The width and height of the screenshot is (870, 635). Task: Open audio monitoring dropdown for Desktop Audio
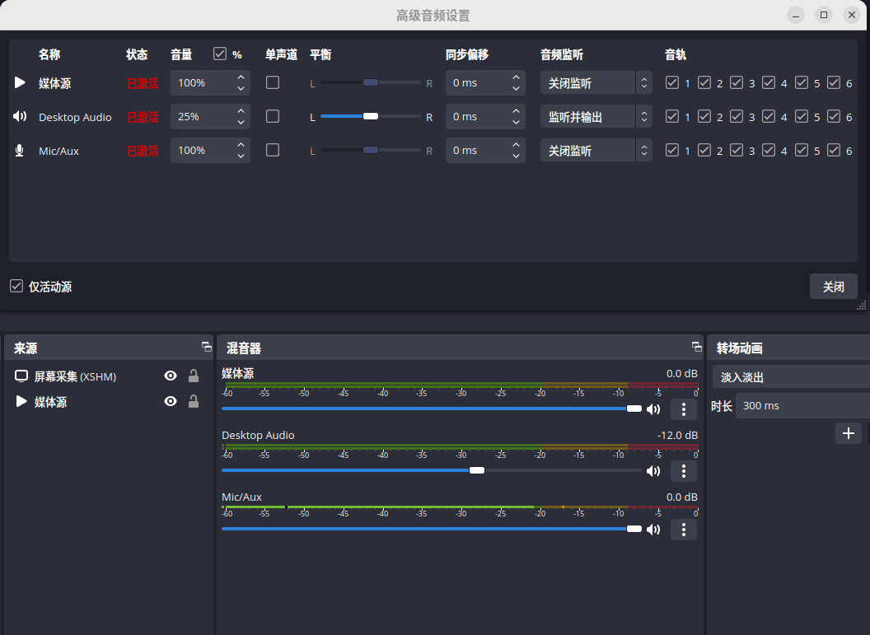[596, 116]
